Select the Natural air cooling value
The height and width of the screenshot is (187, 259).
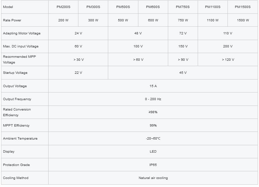click(x=153, y=178)
